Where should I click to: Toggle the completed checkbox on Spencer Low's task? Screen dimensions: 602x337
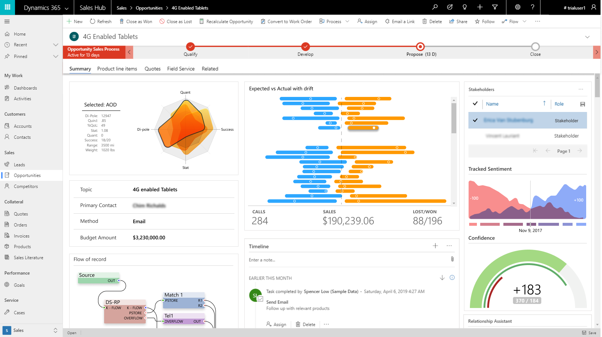pyautogui.click(x=260, y=298)
